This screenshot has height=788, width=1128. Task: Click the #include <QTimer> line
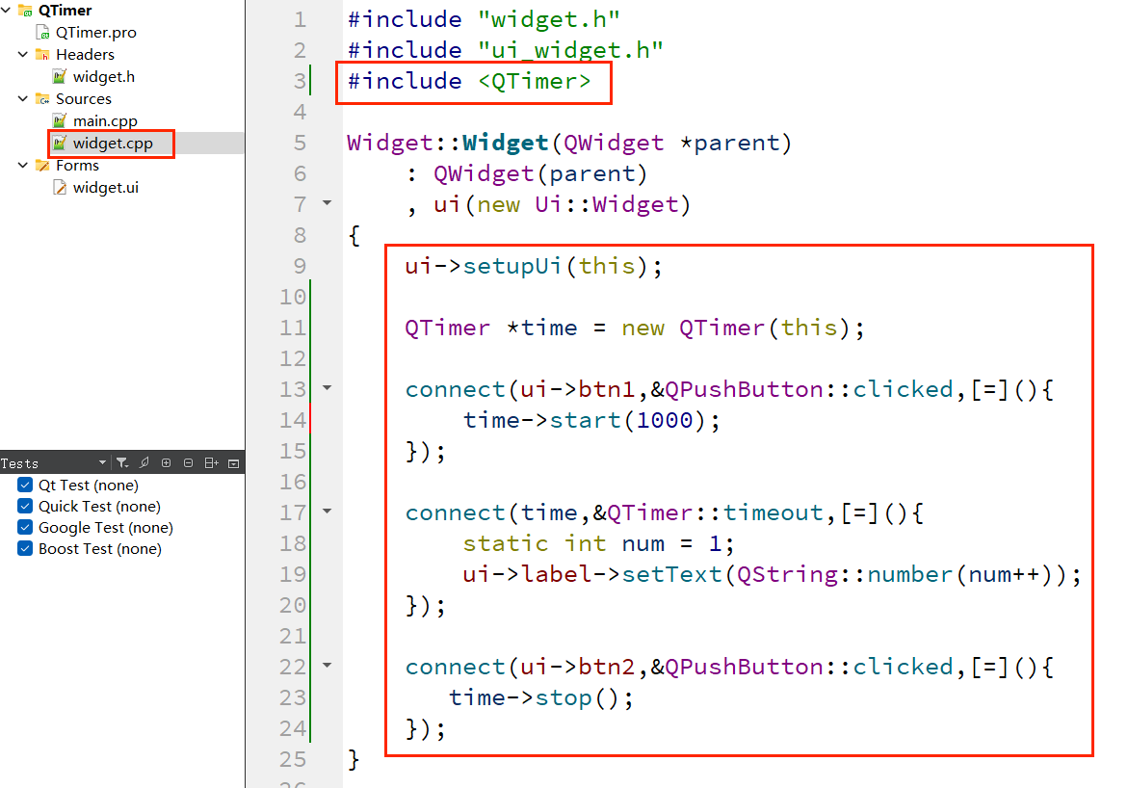click(x=469, y=81)
